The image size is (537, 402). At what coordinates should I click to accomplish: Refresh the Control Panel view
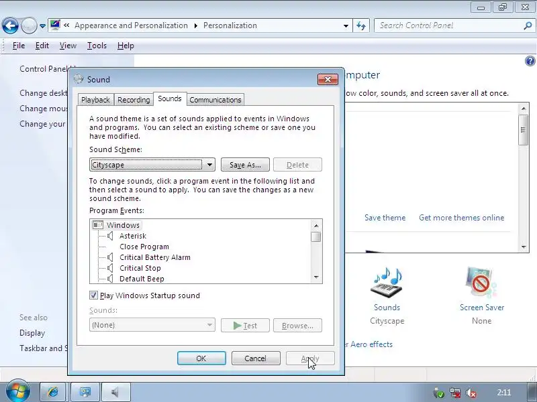(361, 25)
